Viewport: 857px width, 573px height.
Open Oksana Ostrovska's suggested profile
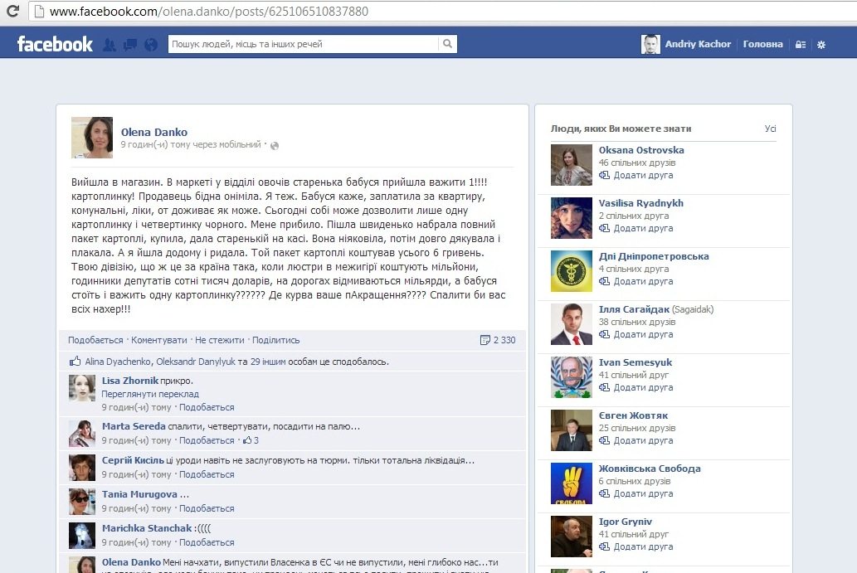coord(641,150)
